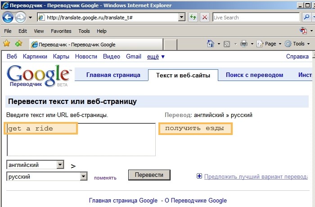Click the RSS feeds icon
Screen dimensions: 315x207
pyautogui.click(x=227, y=44)
